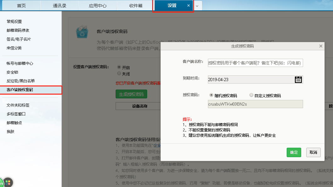This screenshot has height=187, width=333.
Task: Open the colorful apps grid icon
Action: 8,182
